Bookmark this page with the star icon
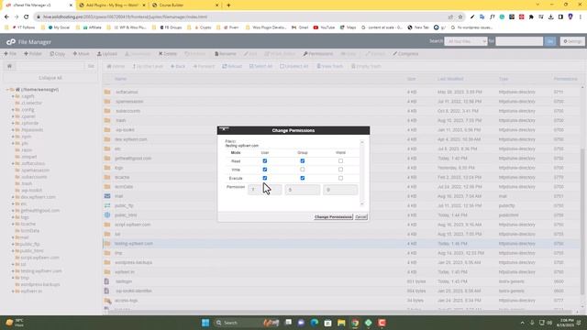587x330 pixels. (x=460, y=16)
